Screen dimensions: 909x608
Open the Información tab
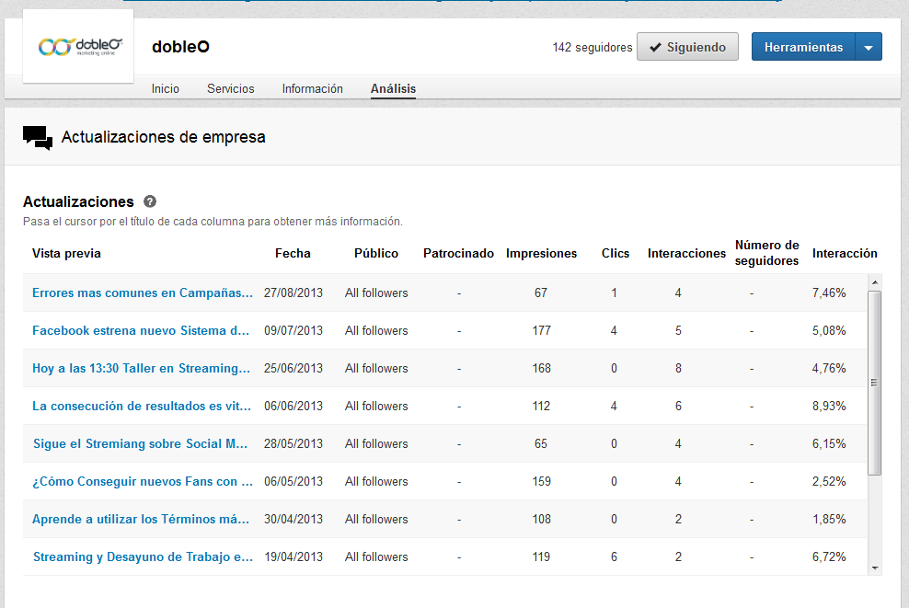[x=312, y=88]
